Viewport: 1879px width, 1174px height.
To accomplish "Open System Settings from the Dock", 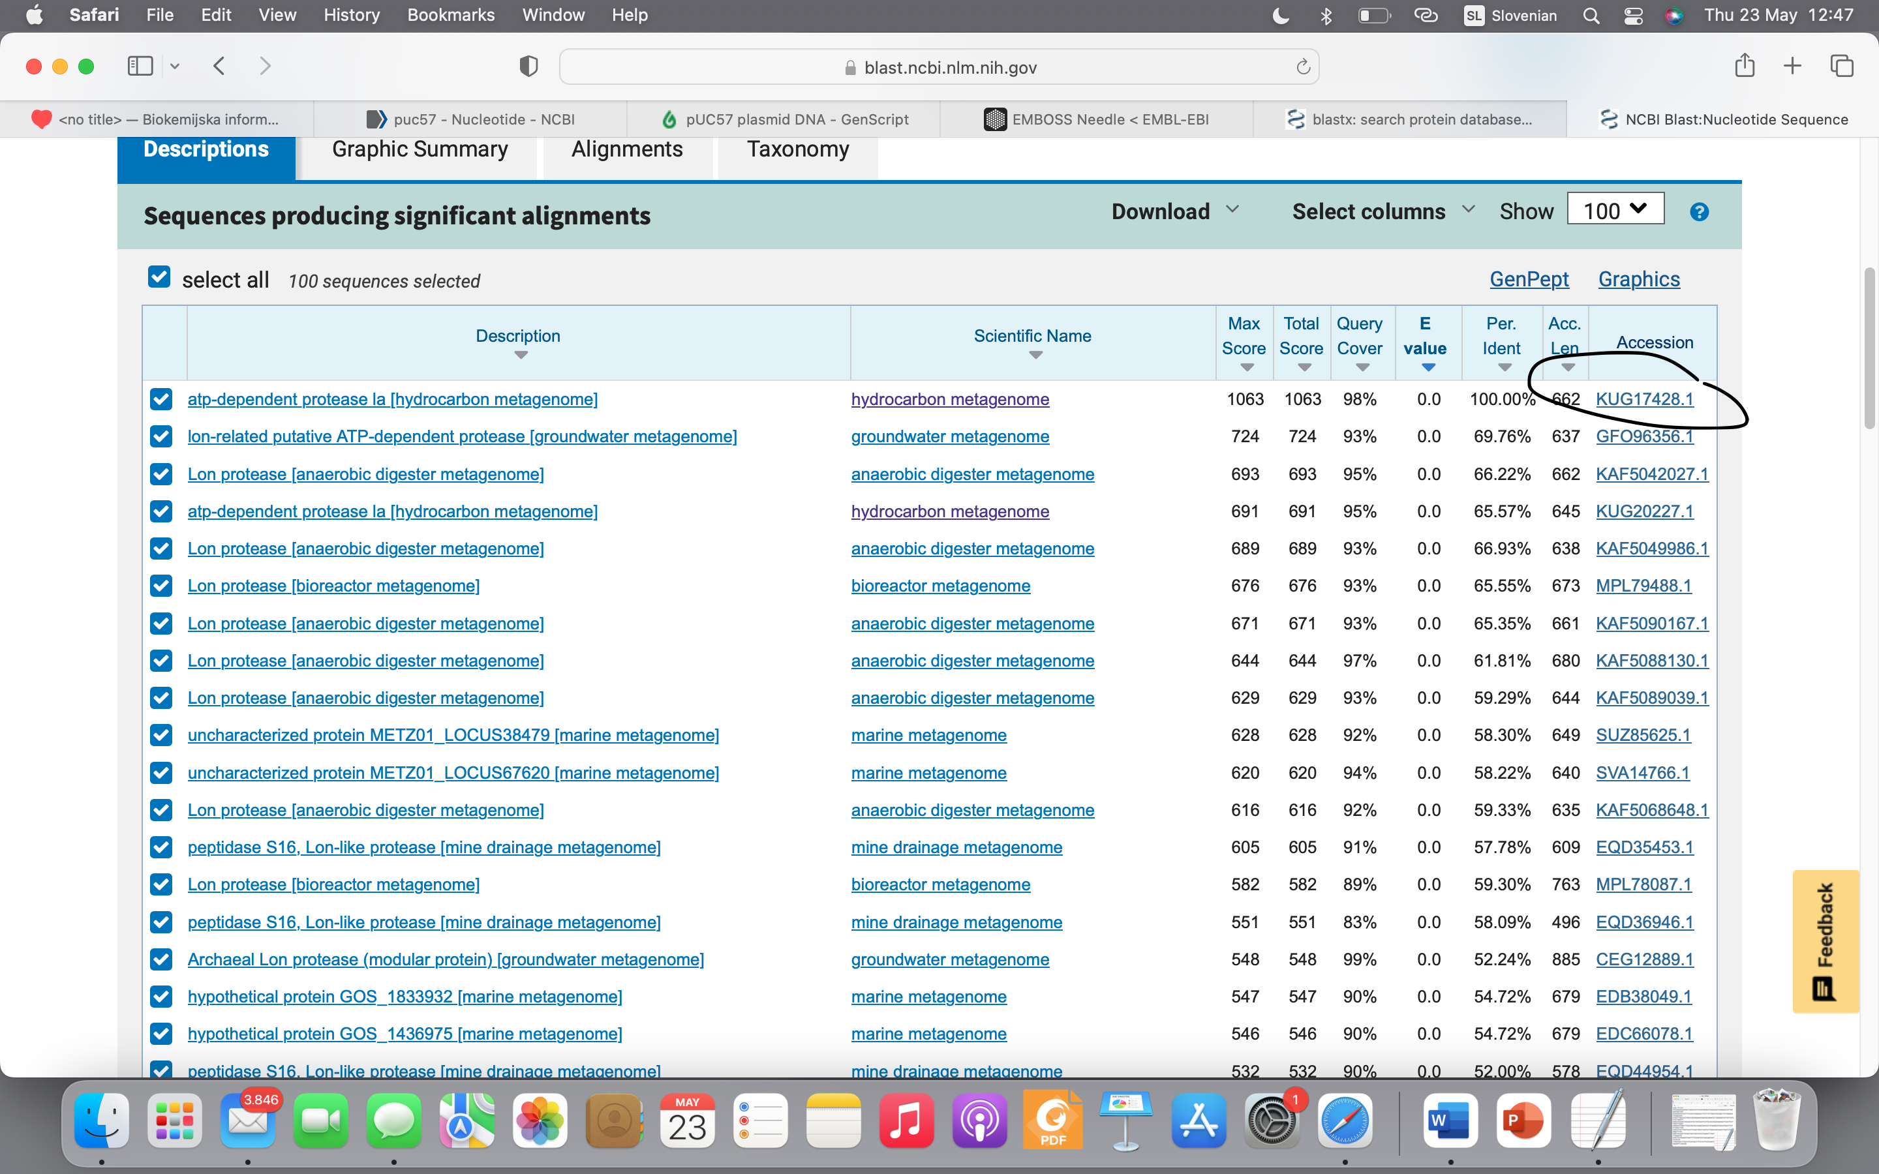I will tap(1272, 1121).
